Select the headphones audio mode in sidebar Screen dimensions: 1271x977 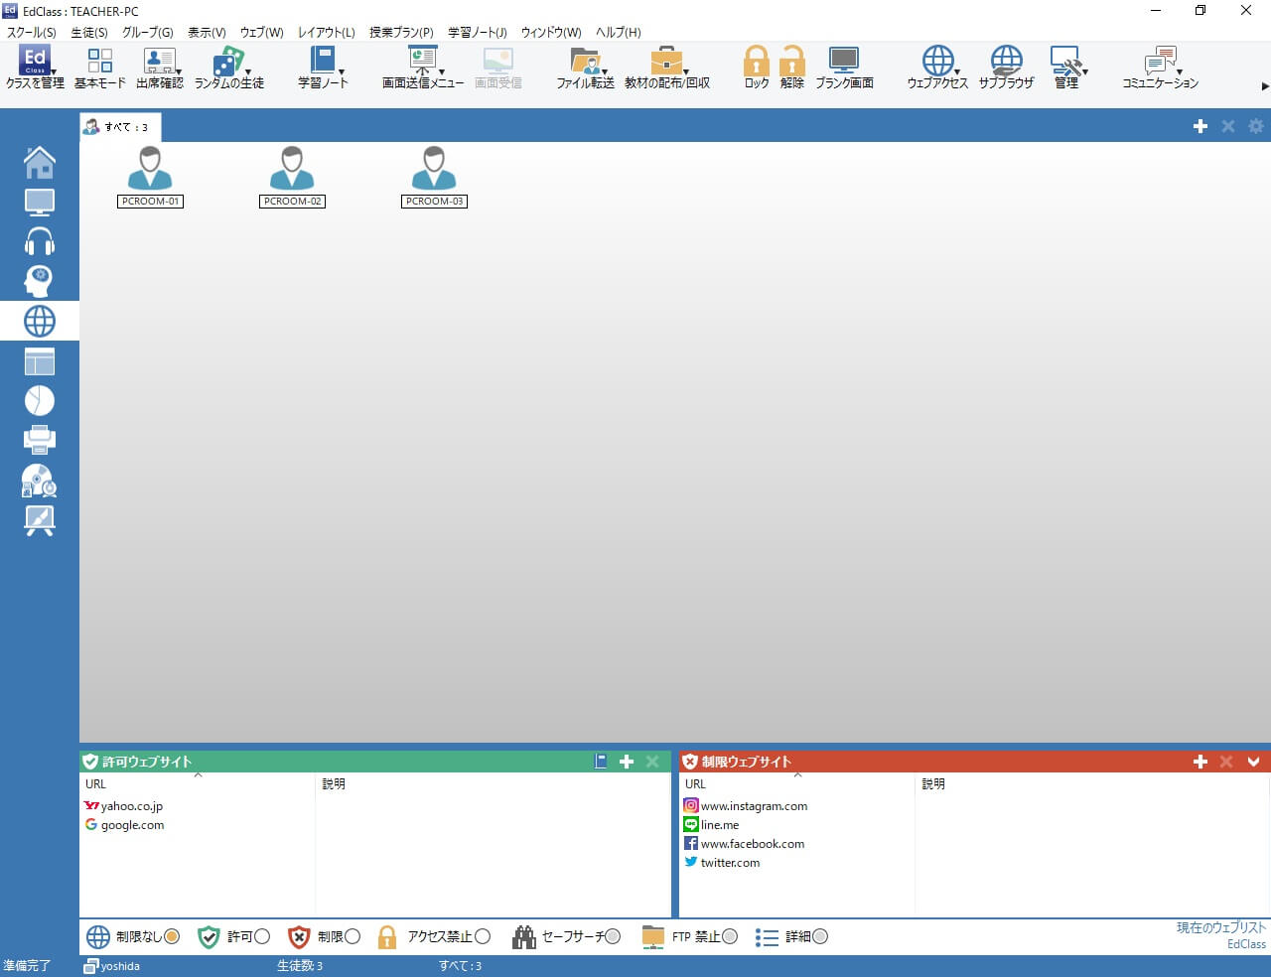click(x=40, y=241)
